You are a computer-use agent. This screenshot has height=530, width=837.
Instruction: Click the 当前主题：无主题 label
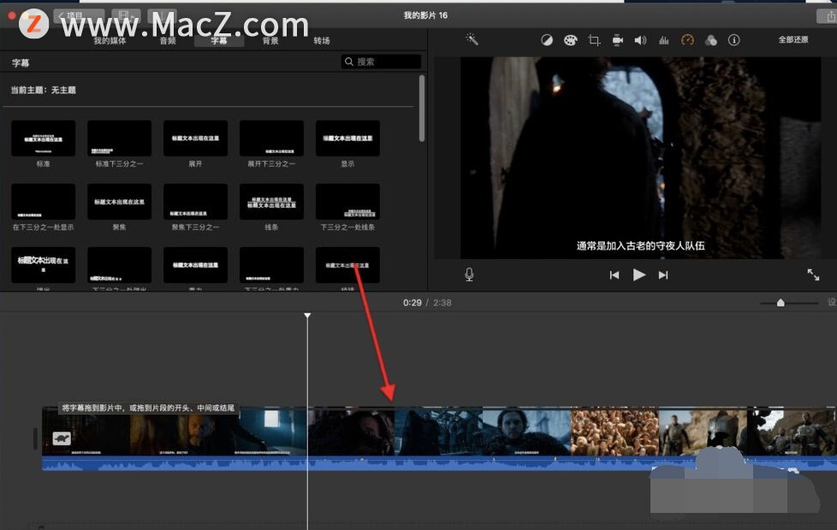click(44, 90)
